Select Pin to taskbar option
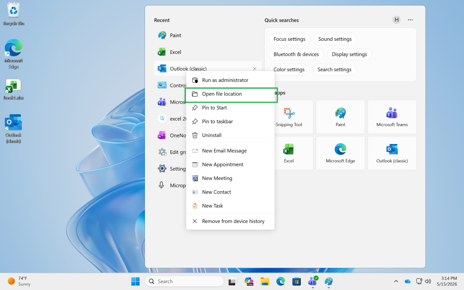The height and width of the screenshot is (290, 464). (x=230, y=121)
